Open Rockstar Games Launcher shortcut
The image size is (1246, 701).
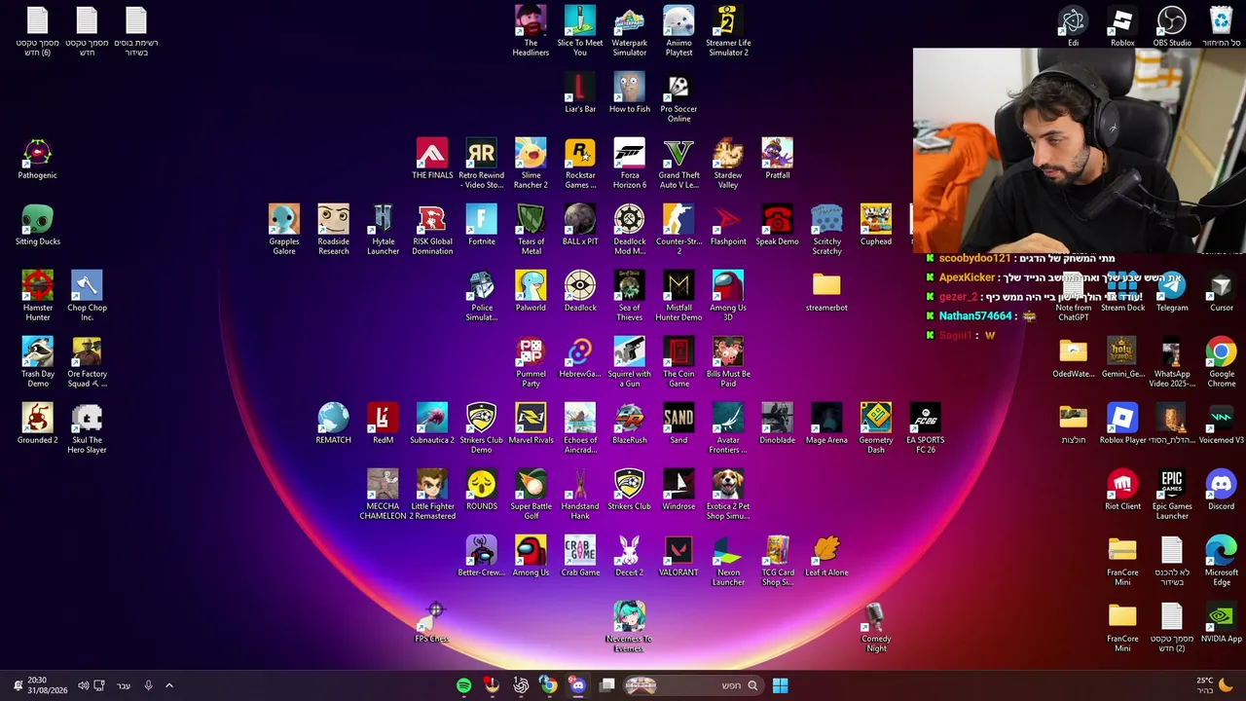[x=580, y=164]
